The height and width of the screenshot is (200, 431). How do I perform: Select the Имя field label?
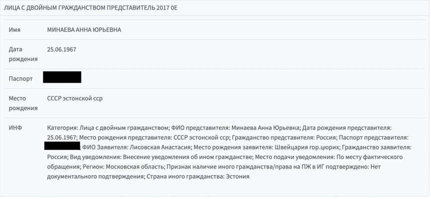pyautogui.click(x=14, y=30)
